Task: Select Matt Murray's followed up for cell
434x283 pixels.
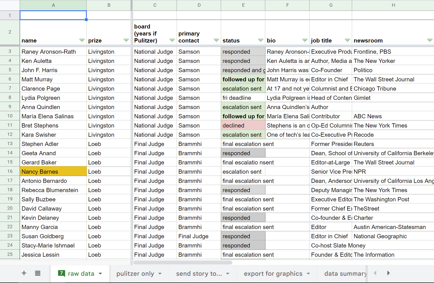Action: (243, 79)
